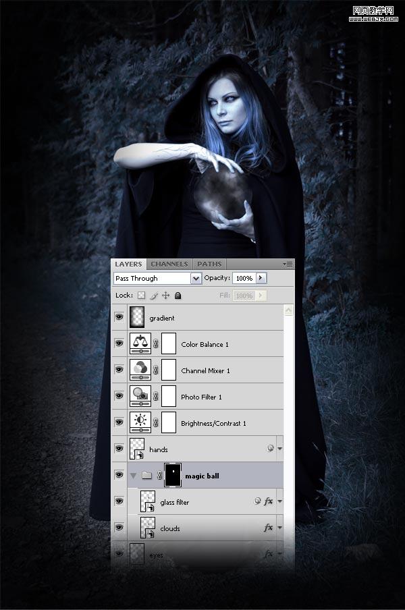Switch to the Channels tab
Image resolution: width=405 pixels, height=610 pixels.
tap(169, 264)
